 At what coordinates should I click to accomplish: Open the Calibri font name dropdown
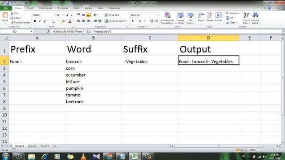(x=54, y=15)
